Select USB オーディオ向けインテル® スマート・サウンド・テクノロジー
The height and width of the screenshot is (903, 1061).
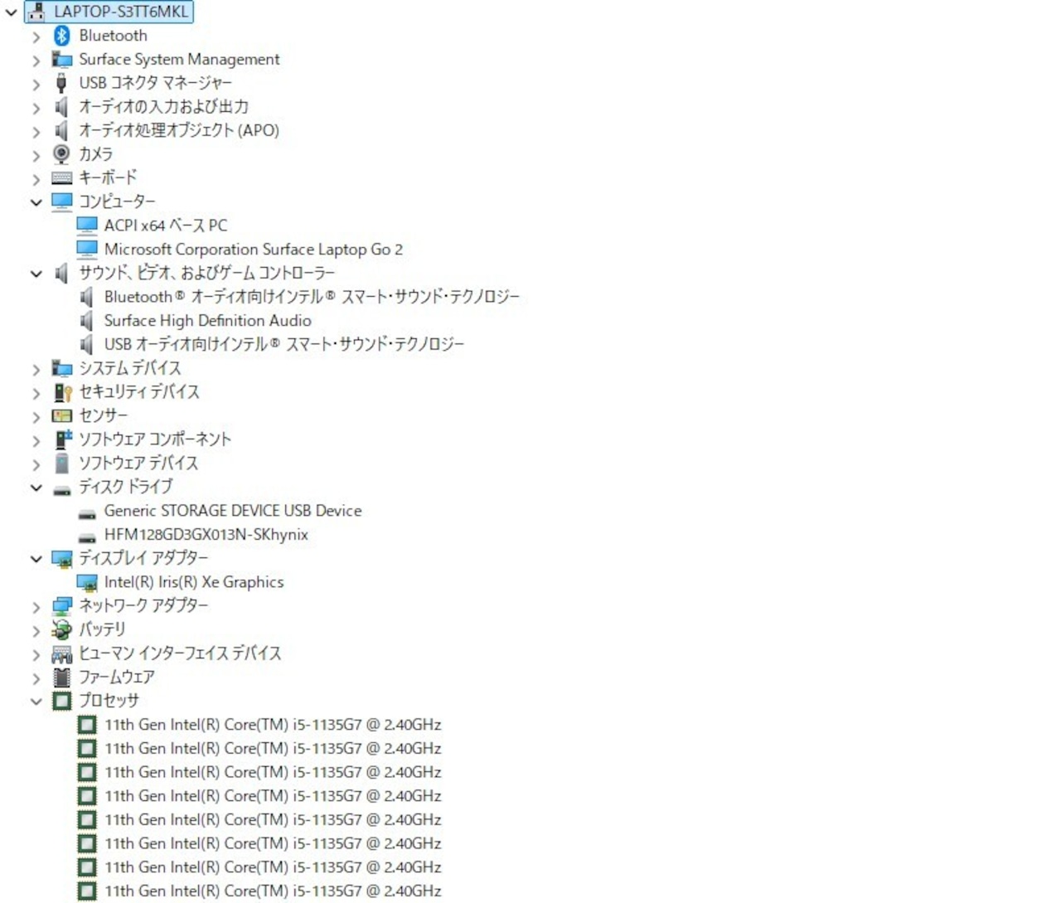(284, 344)
